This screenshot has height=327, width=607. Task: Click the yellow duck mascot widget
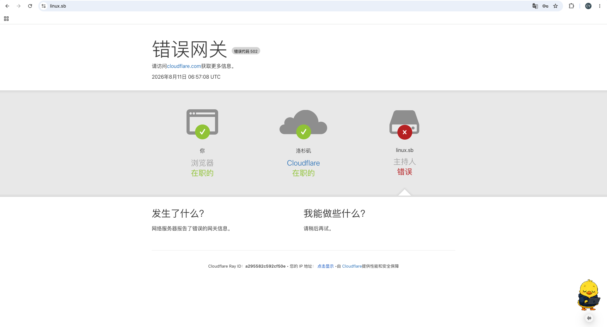point(589,294)
